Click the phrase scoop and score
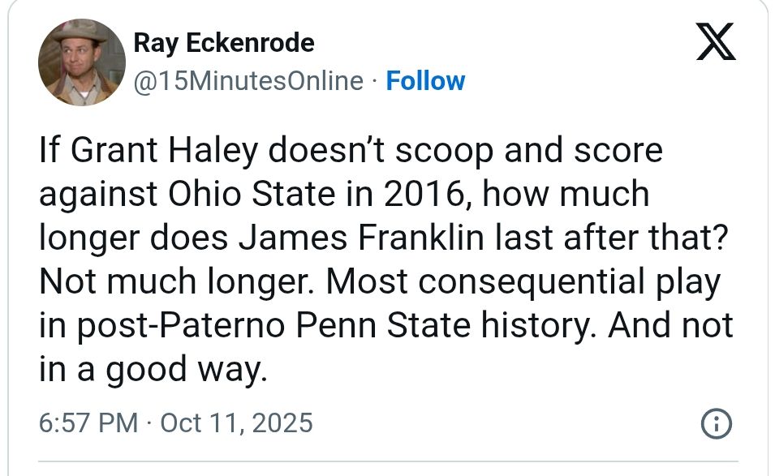Screen dimensions: 775x476 point(529,151)
